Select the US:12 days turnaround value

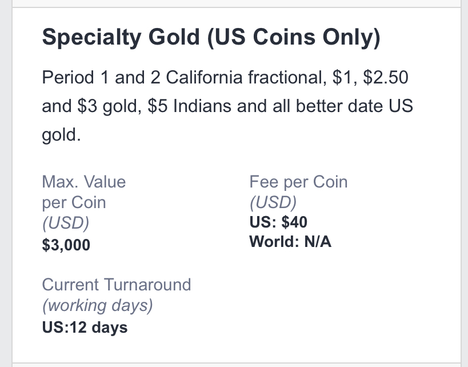85,328
